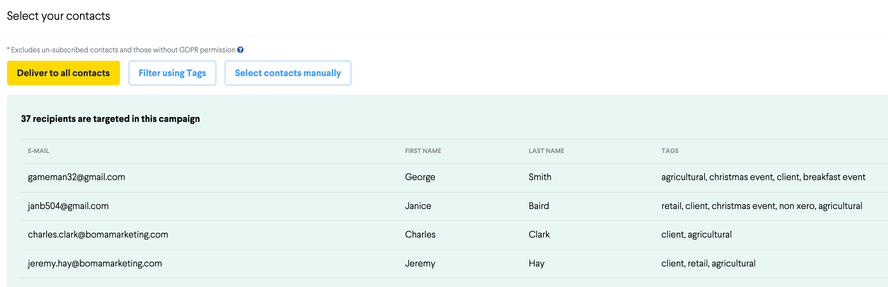888x287 pixels.
Task: Click last name Baird in table
Action: click(539, 206)
